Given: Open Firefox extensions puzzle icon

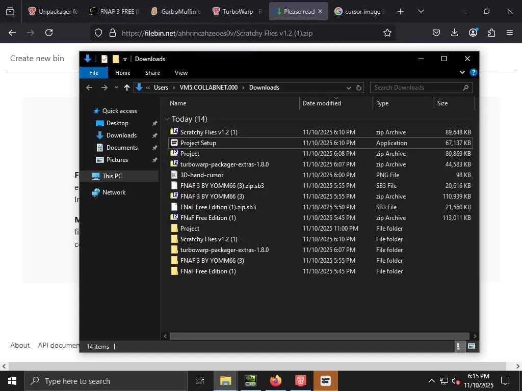Looking at the screenshot, I should (x=491, y=33).
